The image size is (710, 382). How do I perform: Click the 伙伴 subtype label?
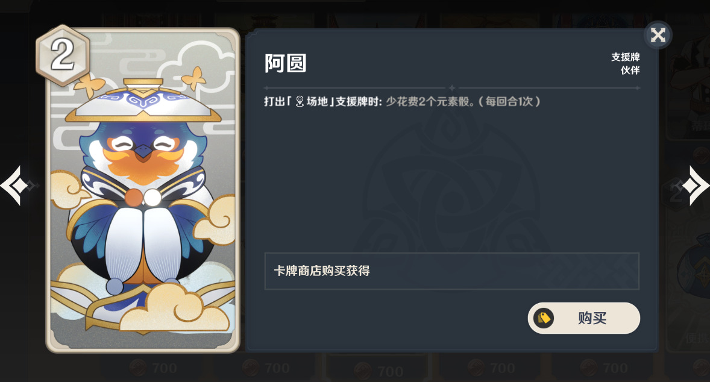coord(630,70)
